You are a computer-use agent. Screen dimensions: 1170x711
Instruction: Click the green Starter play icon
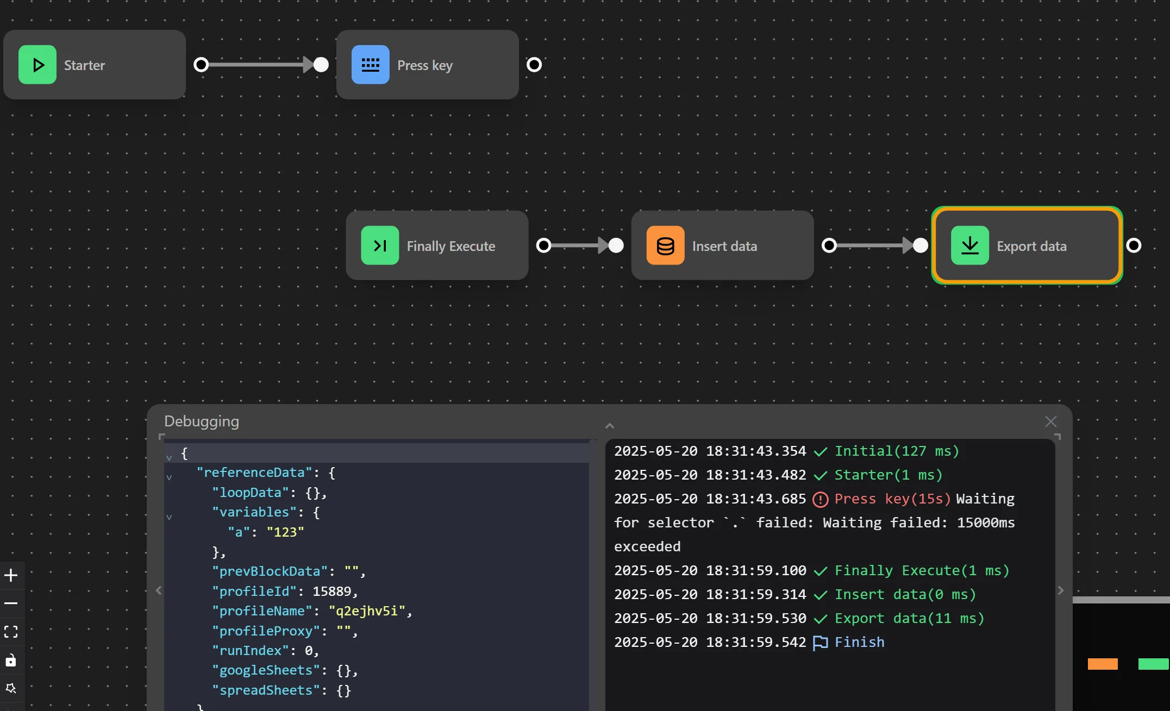(37, 65)
